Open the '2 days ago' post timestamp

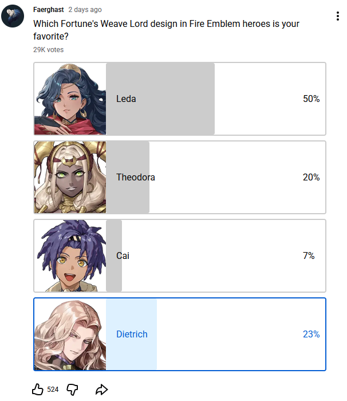click(85, 10)
